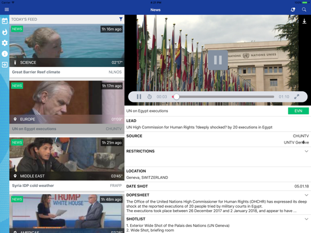Click the 02'17" duration label
Screen dimensions: 311x233
[x=117, y=62]
